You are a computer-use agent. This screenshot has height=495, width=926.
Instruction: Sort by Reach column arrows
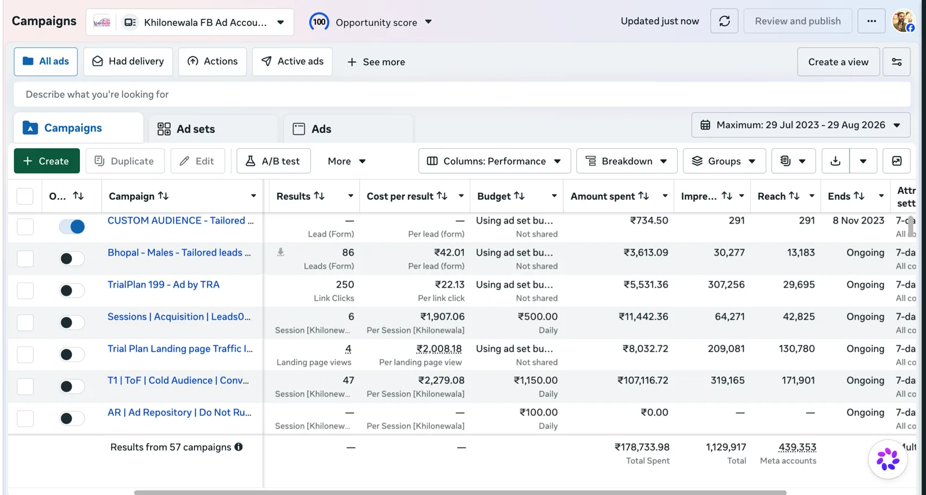[794, 196]
